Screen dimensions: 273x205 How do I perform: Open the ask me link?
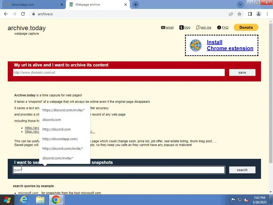coord(206,27)
